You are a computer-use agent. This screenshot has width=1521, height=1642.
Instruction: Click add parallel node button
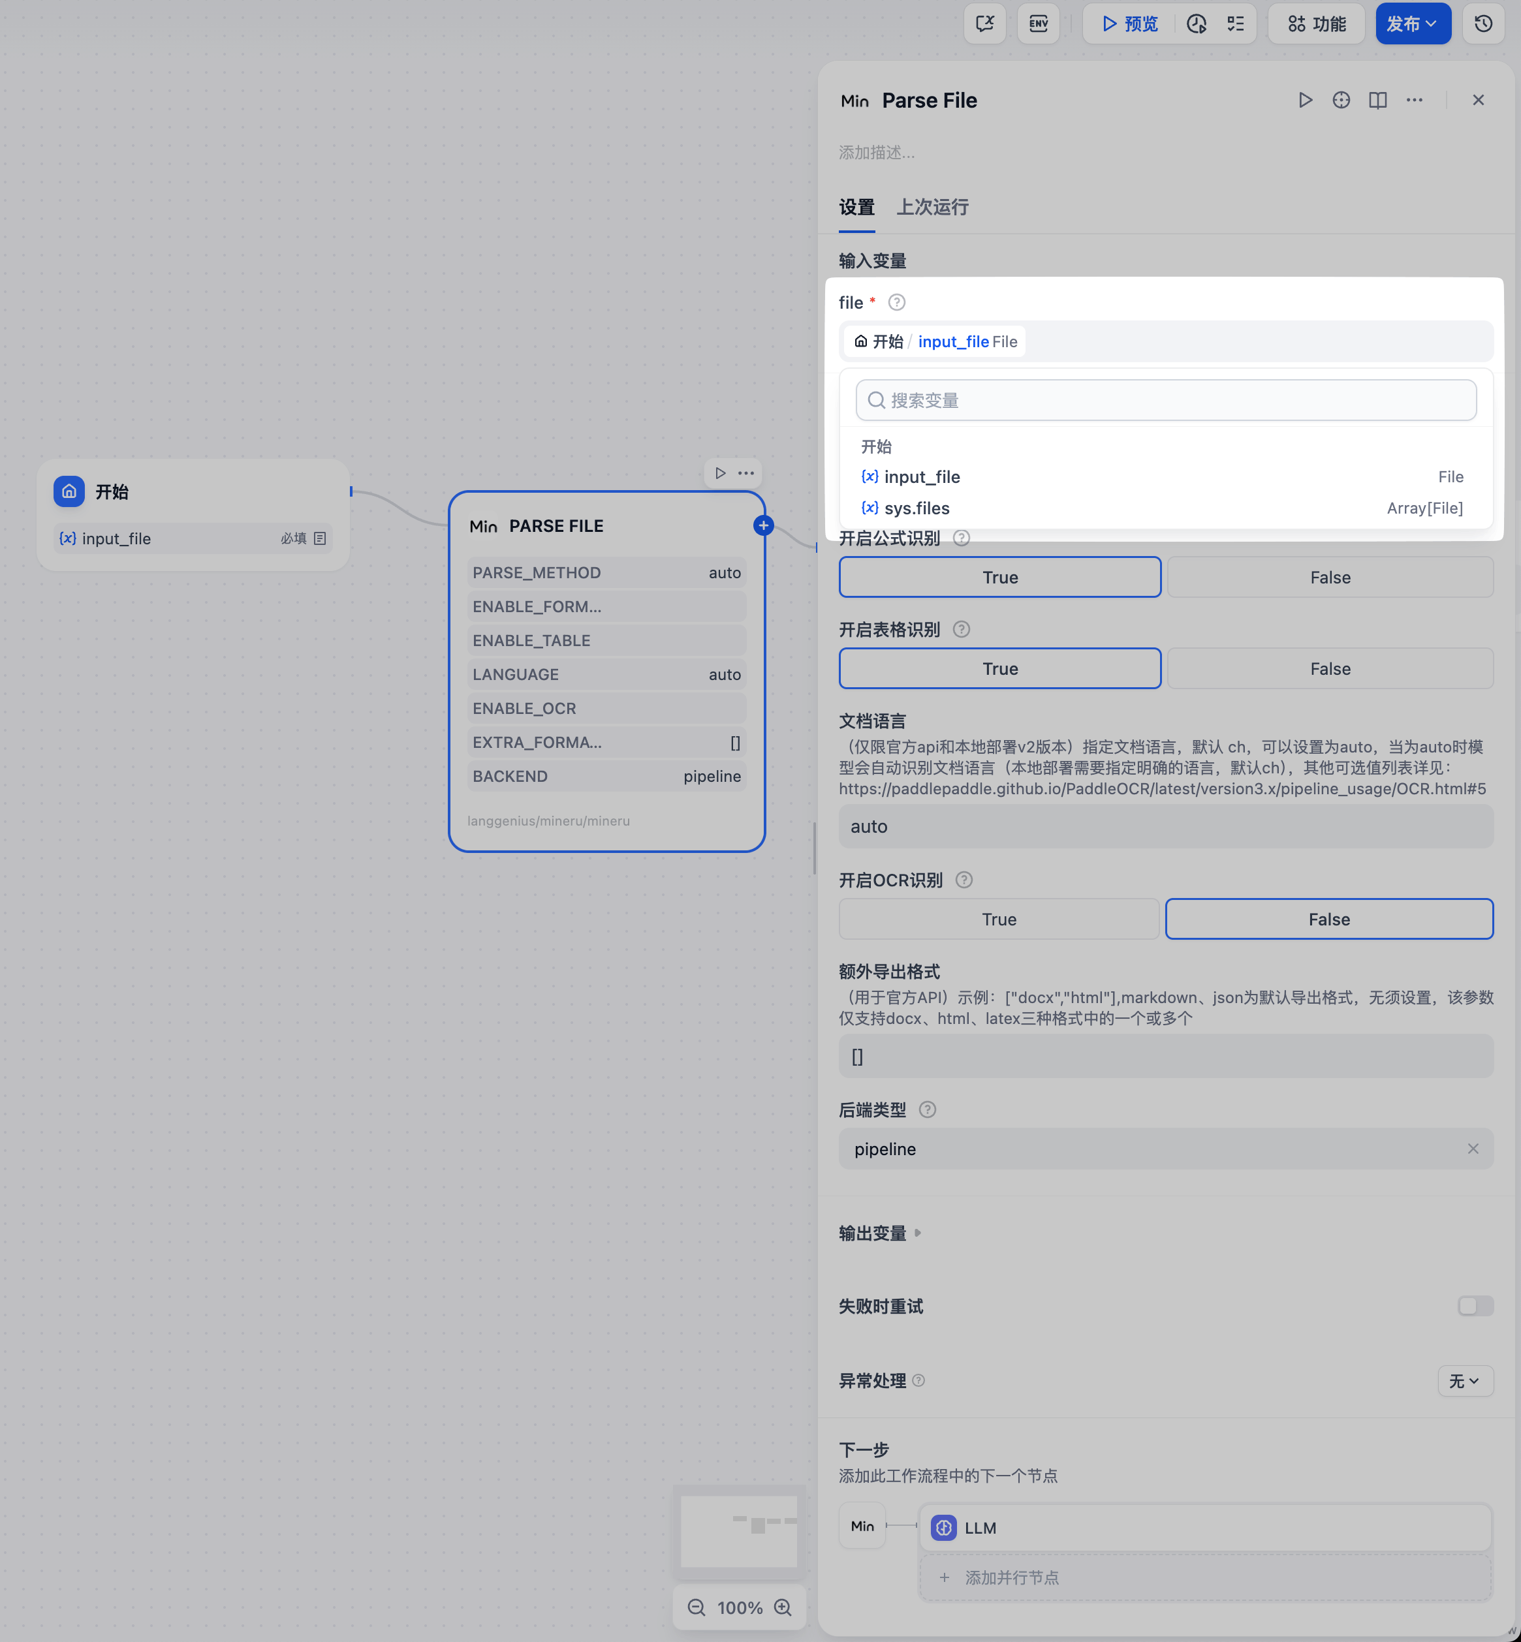click(1011, 1578)
